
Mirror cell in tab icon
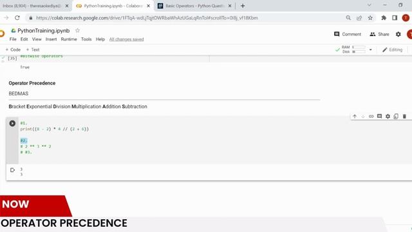point(396,116)
